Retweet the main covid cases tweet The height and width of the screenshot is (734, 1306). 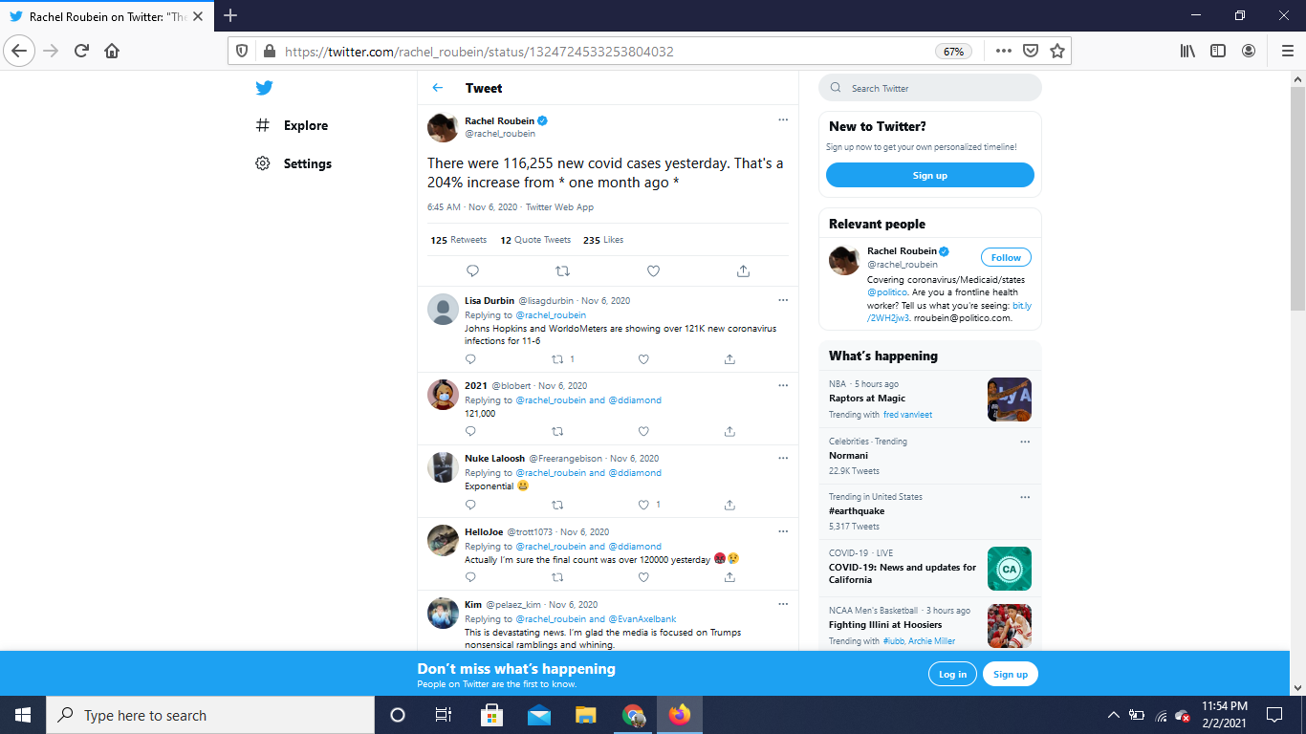[x=562, y=271]
